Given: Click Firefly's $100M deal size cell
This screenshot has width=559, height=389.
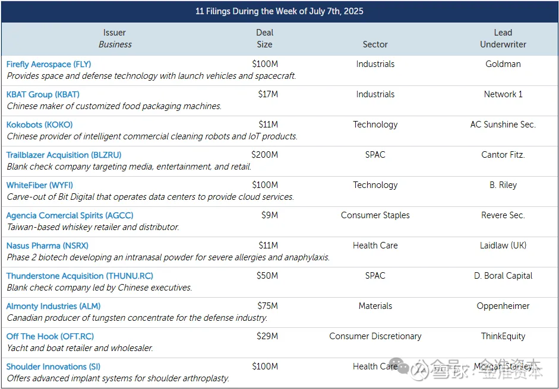Looking at the screenshot, I should click(265, 64).
